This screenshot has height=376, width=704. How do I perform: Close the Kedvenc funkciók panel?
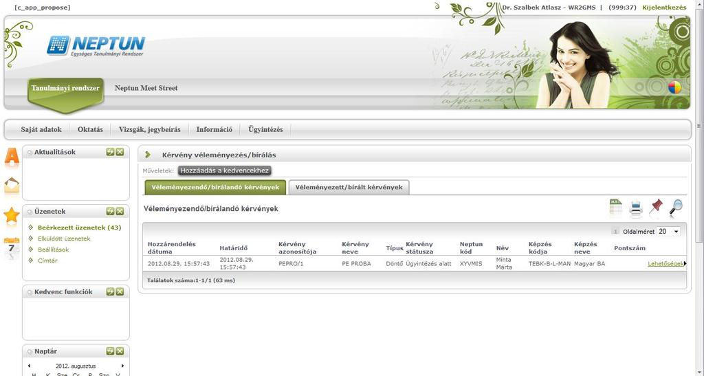click(120, 291)
